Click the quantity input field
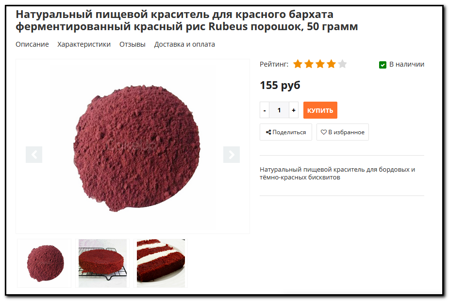Viewport: 449px width, 301px height. pyautogui.click(x=279, y=110)
